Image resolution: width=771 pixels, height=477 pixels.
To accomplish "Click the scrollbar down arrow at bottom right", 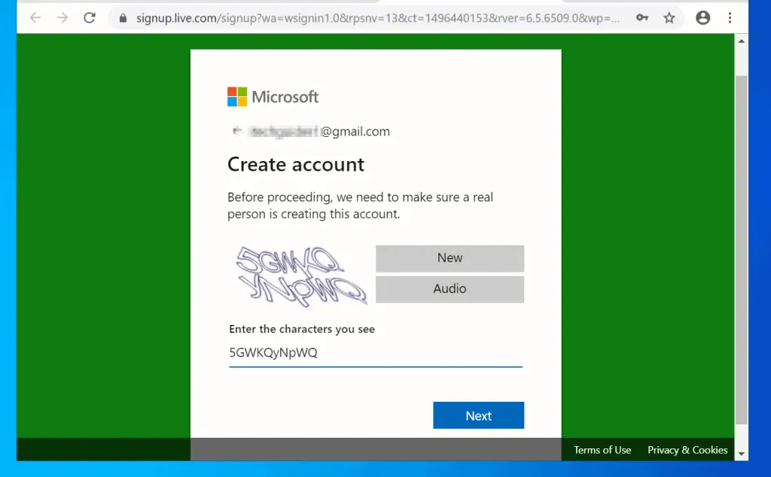I will [x=740, y=449].
